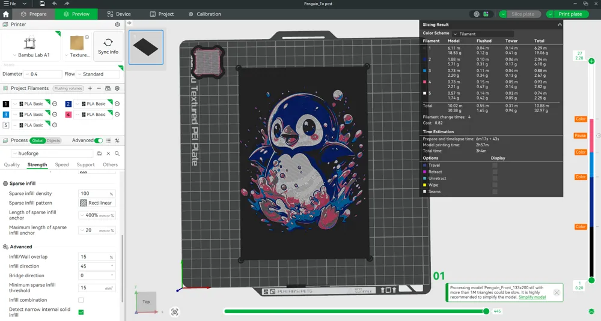
Task: Click the bed type info icon
Action: click(x=87, y=37)
